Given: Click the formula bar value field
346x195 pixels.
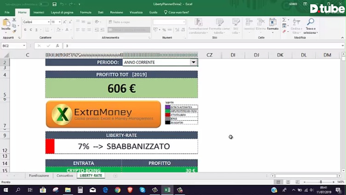Looking at the screenshot, I should pyautogui.click(x=202, y=45).
